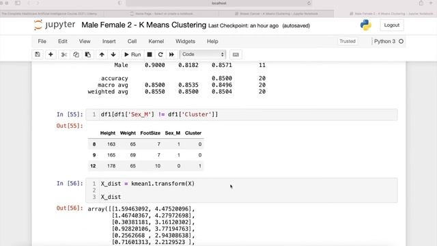Image resolution: width=437 pixels, height=246 pixels.
Task: Cut selected cells with scissors icon
Action: pos(64,55)
